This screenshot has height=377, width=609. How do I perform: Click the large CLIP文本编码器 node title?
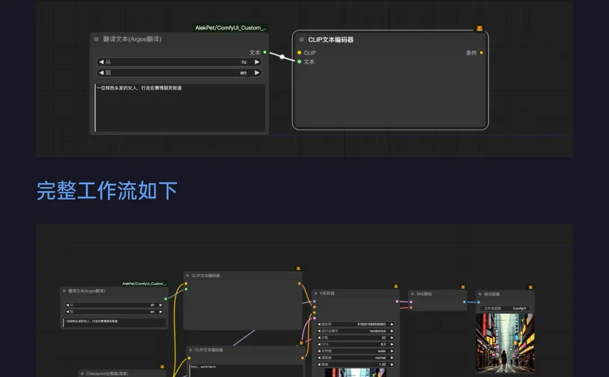pos(330,39)
